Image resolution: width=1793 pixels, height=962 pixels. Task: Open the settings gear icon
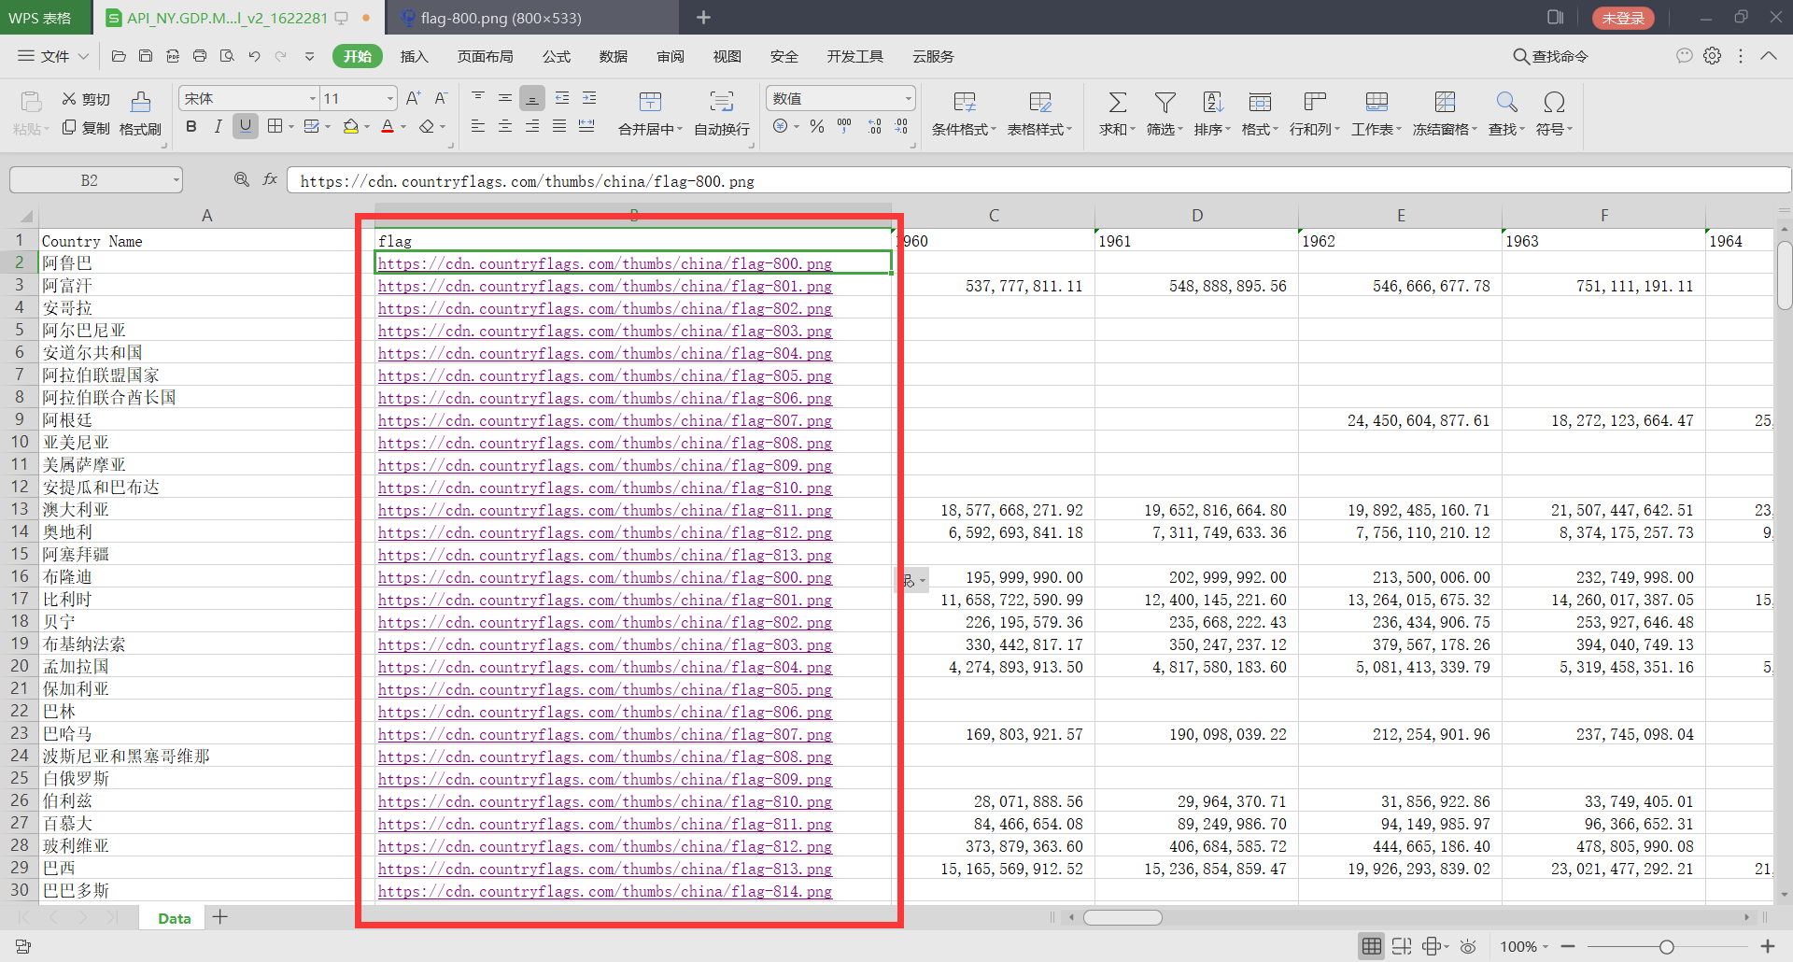click(1713, 56)
